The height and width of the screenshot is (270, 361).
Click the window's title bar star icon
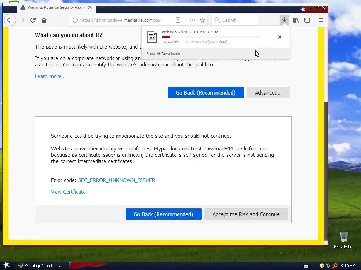[x=303, y=9]
